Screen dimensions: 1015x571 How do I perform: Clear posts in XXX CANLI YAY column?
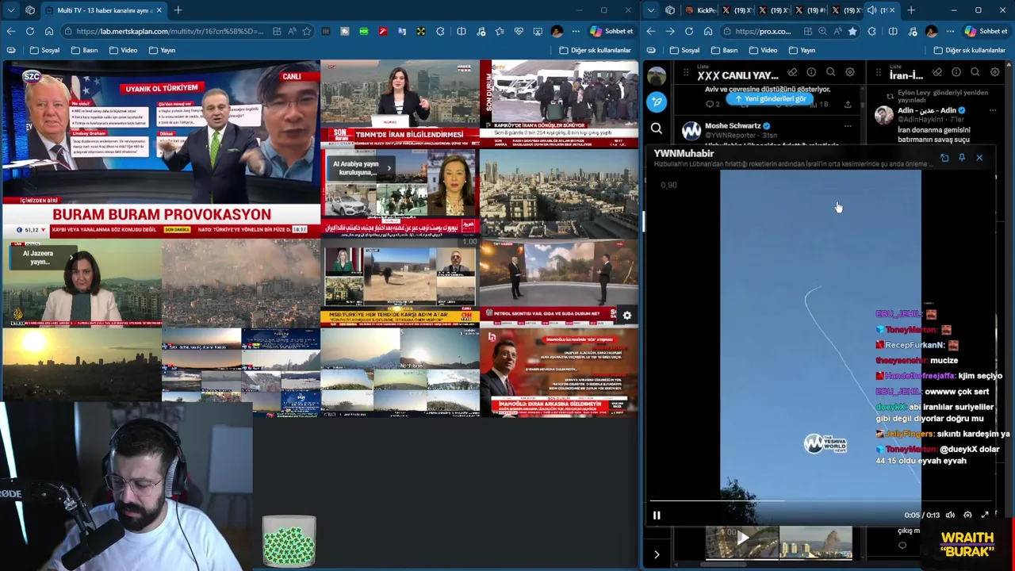point(792,72)
